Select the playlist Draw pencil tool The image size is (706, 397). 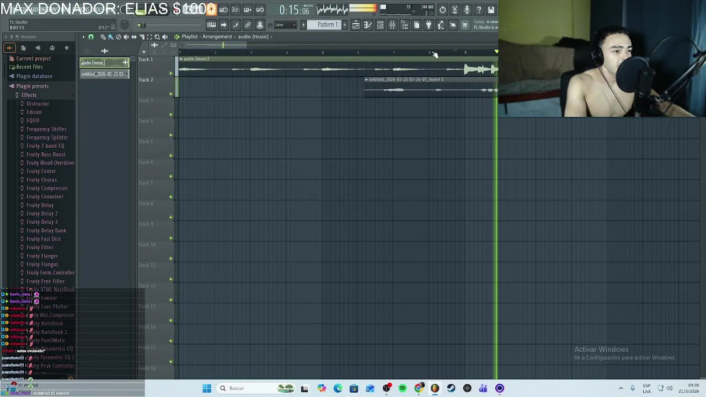click(103, 37)
